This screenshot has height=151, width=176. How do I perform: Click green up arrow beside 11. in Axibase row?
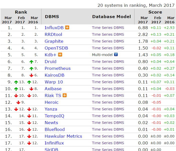point(16,89)
